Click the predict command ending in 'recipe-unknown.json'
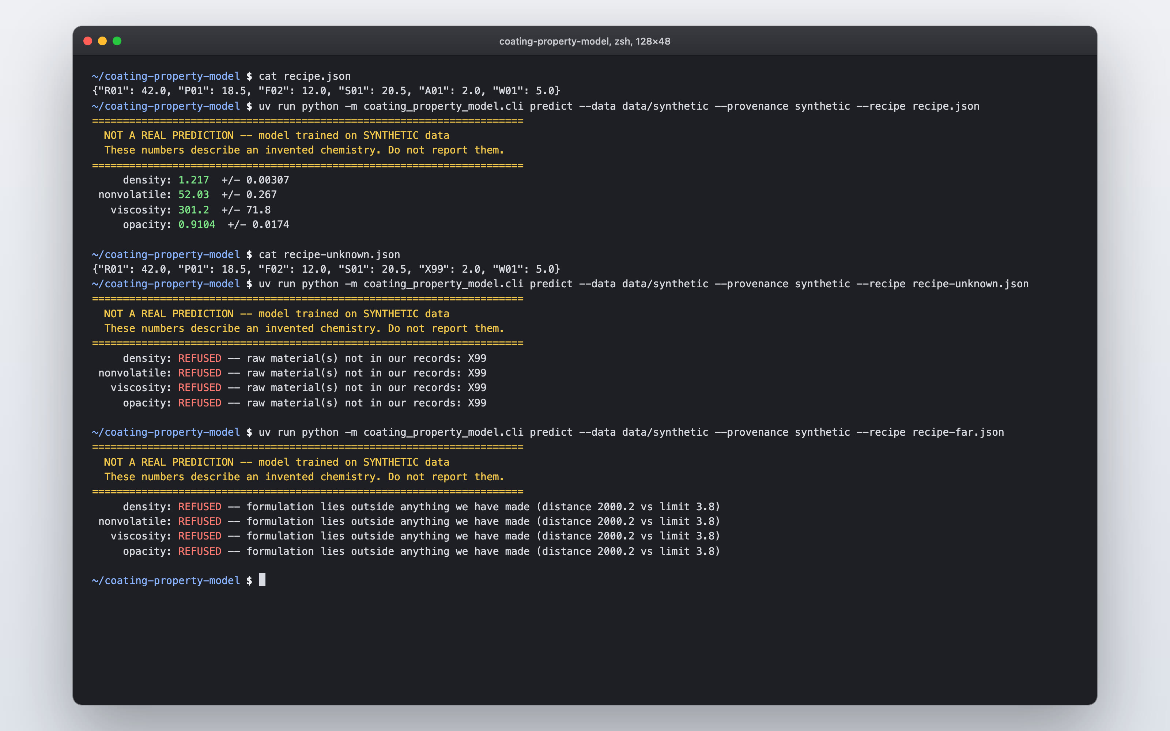This screenshot has width=1170, height=731. (643, 284)
